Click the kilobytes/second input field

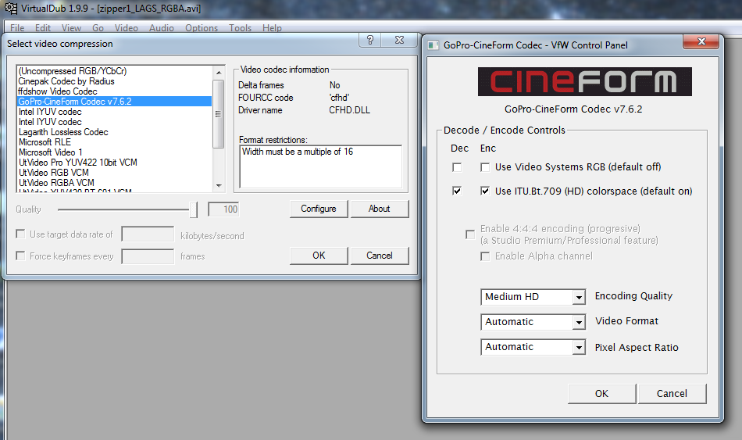pyautogui.click(x=148, y=234)
